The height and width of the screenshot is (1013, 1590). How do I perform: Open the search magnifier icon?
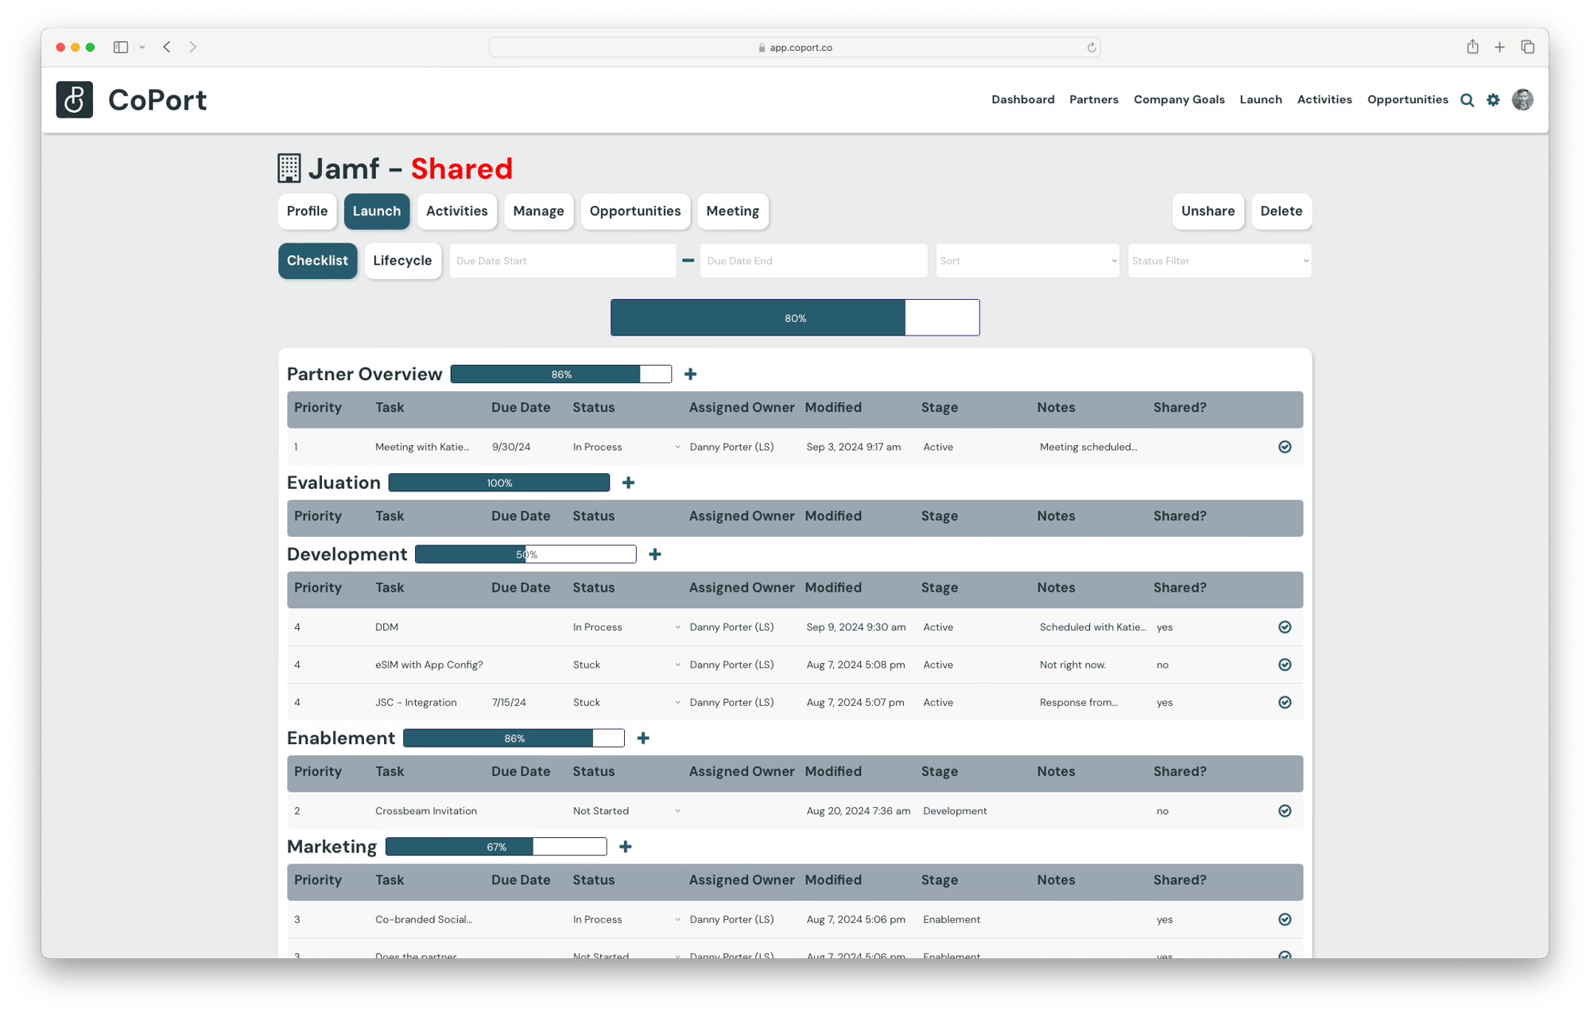(1467, 100)
